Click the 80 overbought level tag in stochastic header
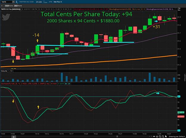Image resolution: width=186 pixels, height=138 pixels. [66, 84]
